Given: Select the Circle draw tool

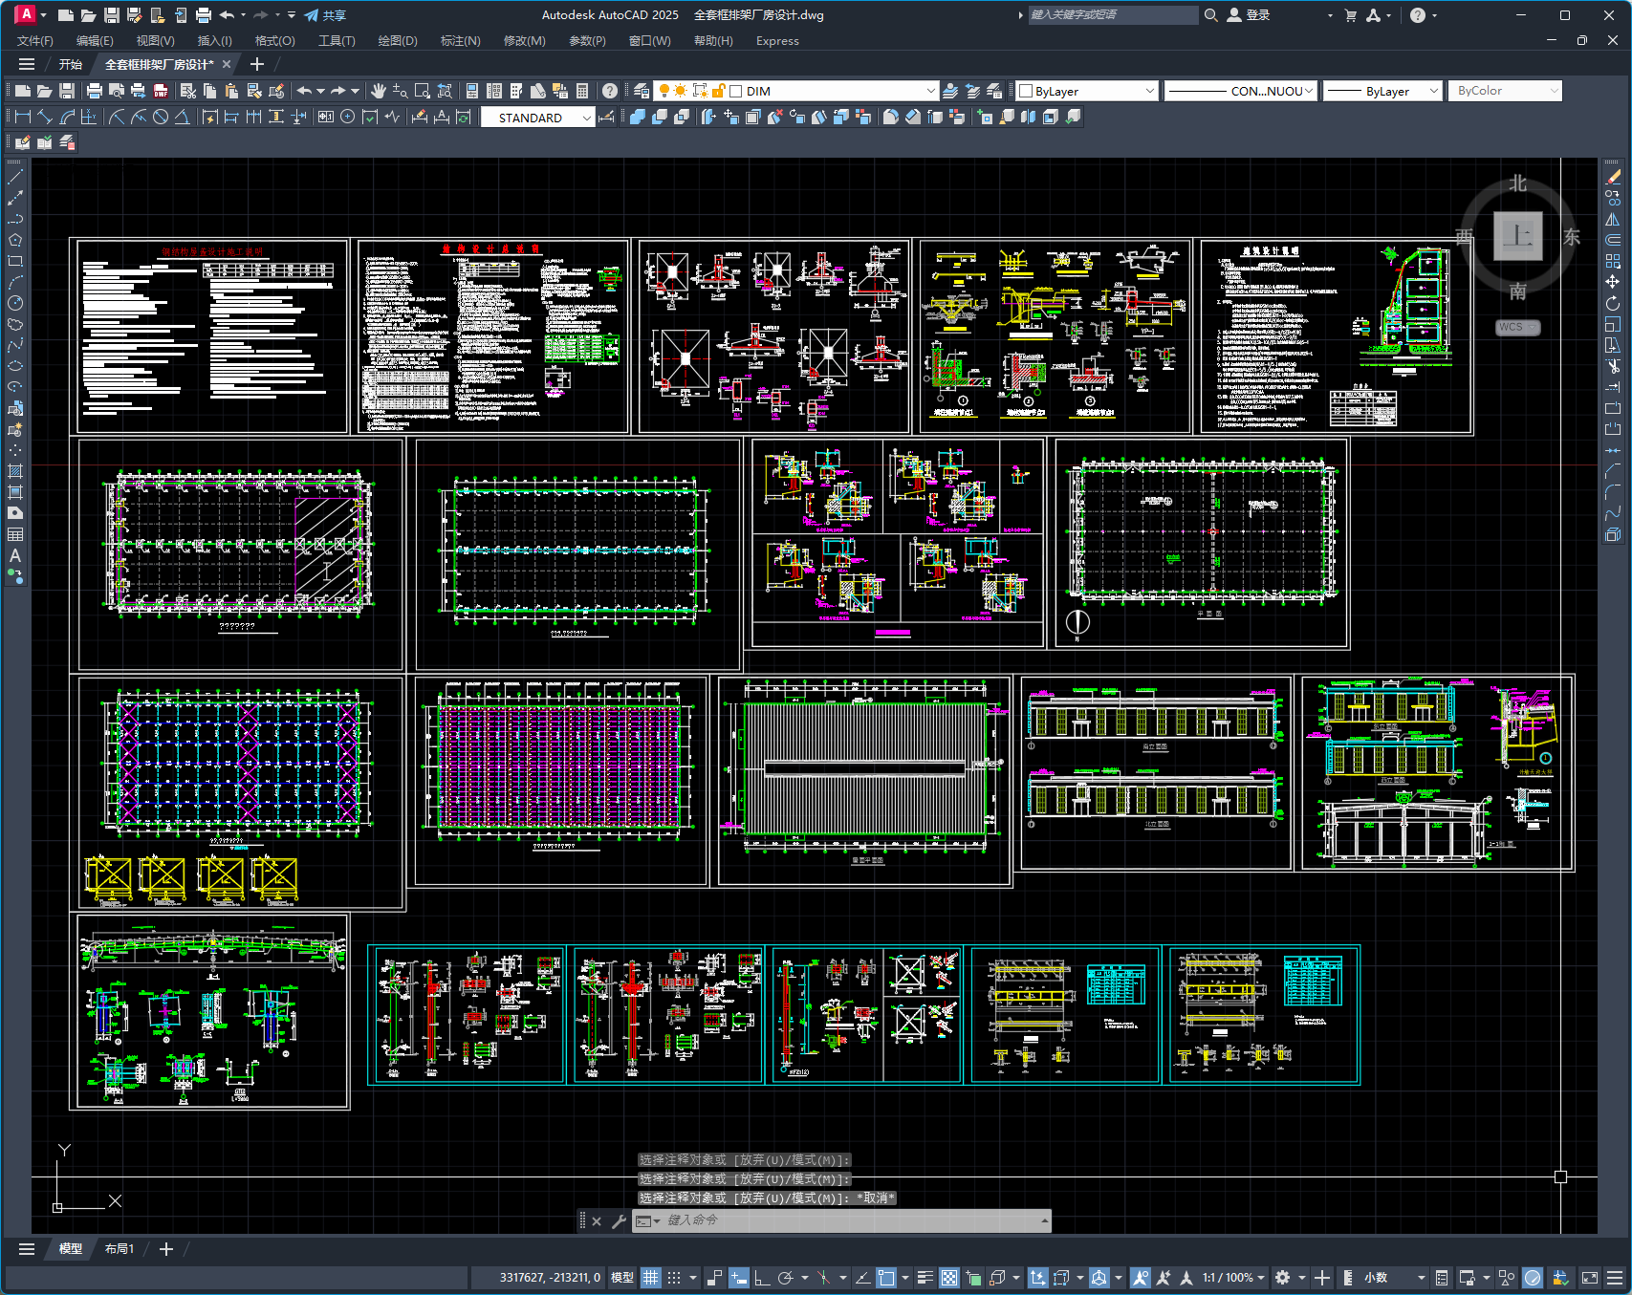Looking at the screenshot, I should (x=15, y=303).
